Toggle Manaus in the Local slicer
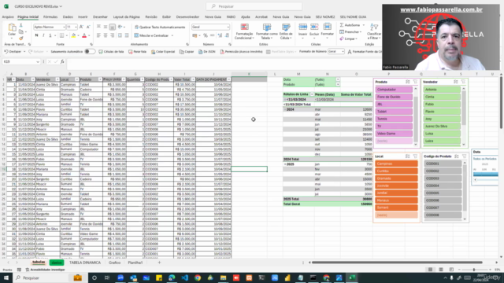Image resolution: width=504 pixels, height=283 pixels. tap(396, 200)
